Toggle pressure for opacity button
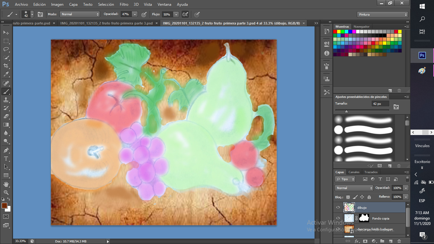The height and width of the screenshot is (244, 434). point(144,14)
